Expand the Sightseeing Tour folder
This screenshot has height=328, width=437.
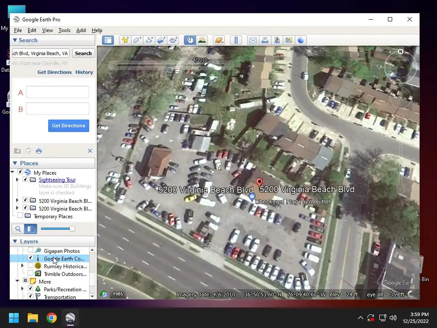tap(17, 180)
